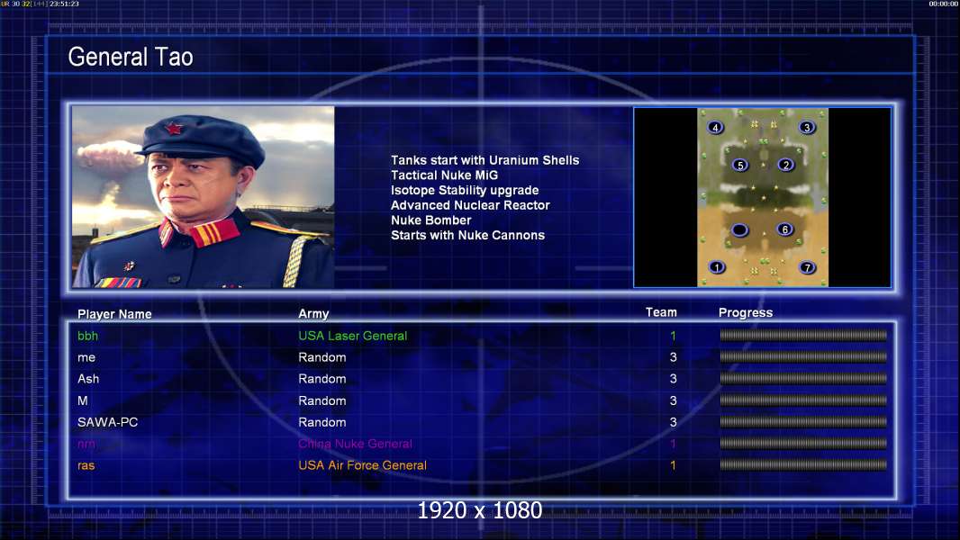960x540 pixels.
Task: Click start position marker 6 on minimap
Action: pyautogui.click(x=785, y=229)
